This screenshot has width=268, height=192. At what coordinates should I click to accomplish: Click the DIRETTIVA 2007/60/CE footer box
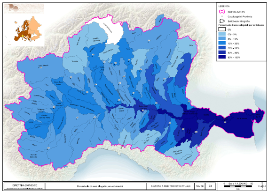(24, 186)
